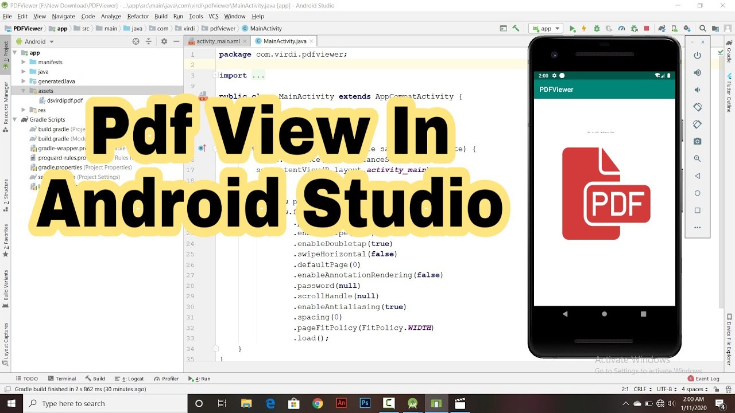Viewport: 735px width, 413px height.
Task: Open Search Everywhere magnifier icon
Action: tap(703, 29)
